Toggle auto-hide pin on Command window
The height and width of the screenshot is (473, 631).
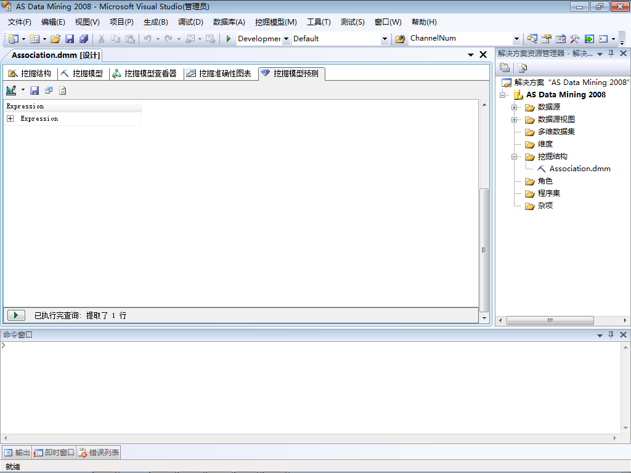611,334
